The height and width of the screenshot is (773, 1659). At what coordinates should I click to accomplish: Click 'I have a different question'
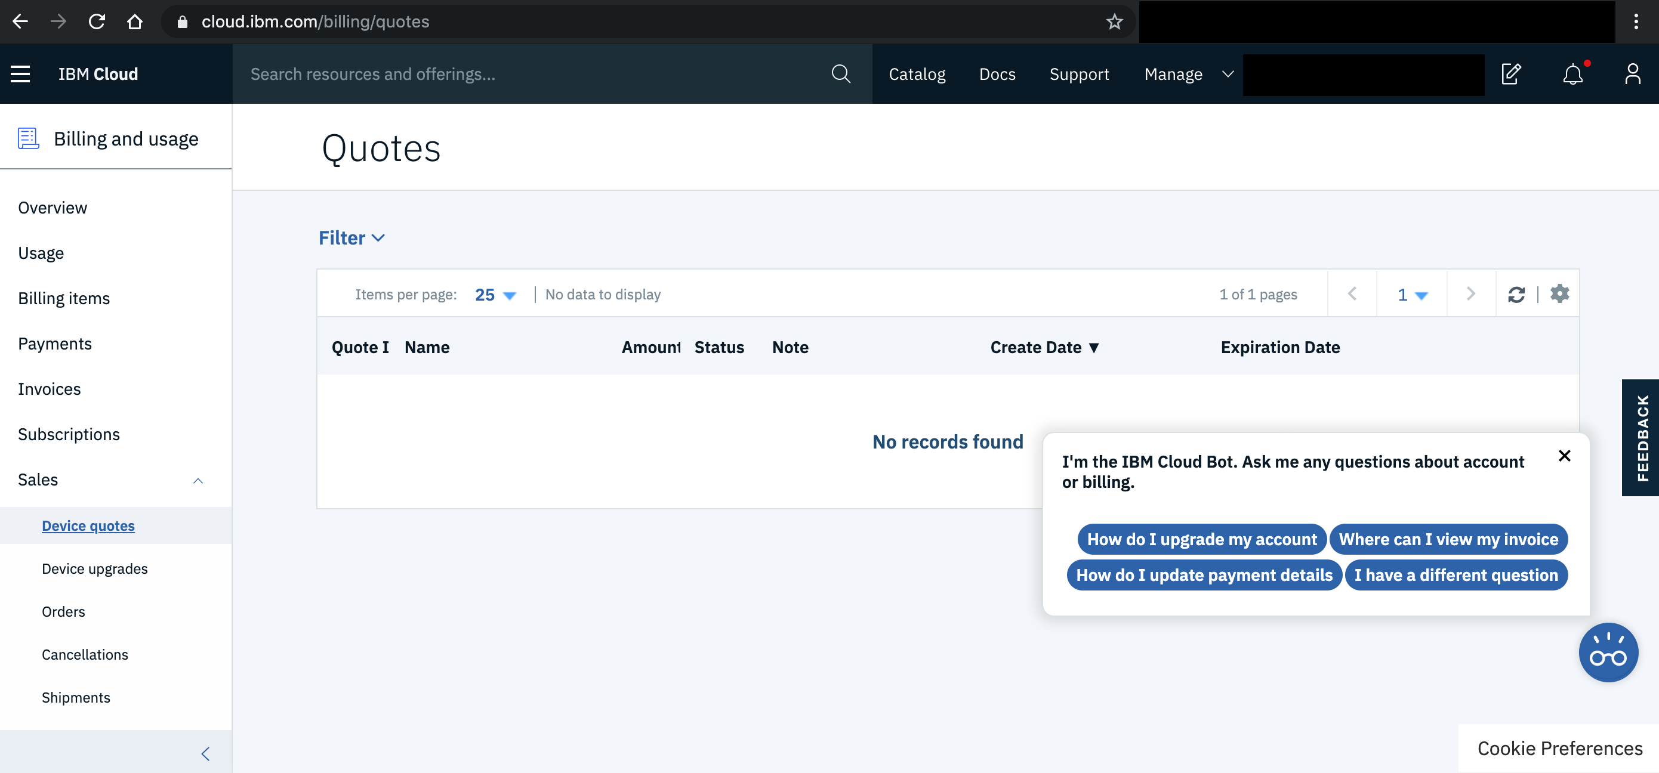pos(1456,575)
